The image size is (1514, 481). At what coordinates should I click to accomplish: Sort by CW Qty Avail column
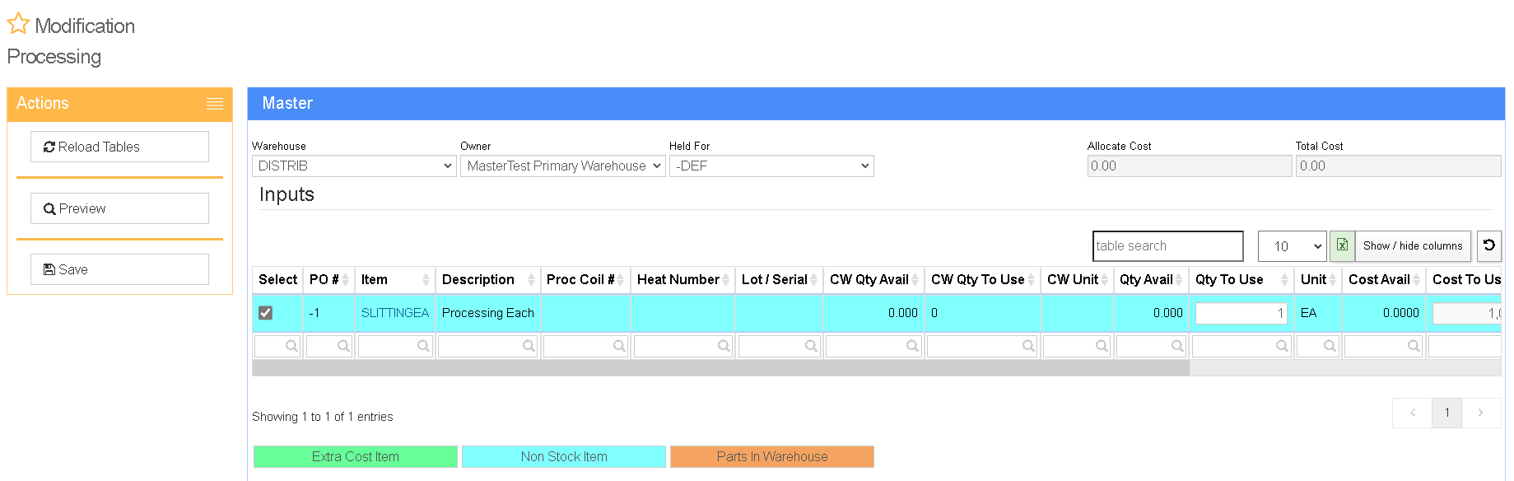coord(873,279)
